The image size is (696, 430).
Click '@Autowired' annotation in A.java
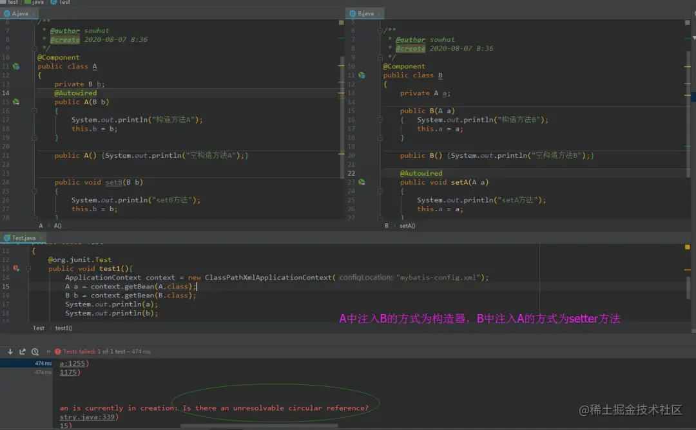75,93
